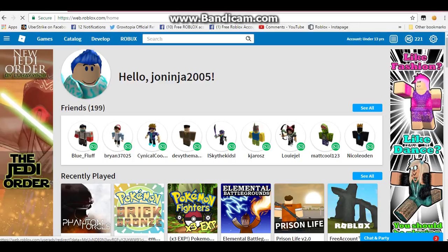
Task: Open bryan37025 friend avatar
Action: pos(118,135)
